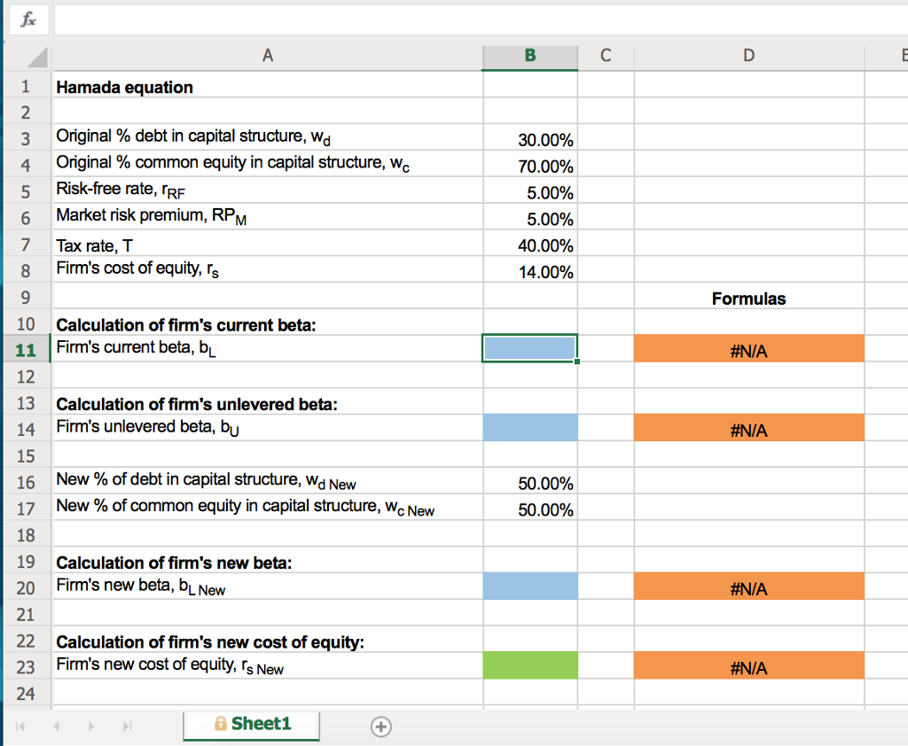Screen dimensions: 908x746
Task: Click the formula bar input field
Action: pos(481,20)
